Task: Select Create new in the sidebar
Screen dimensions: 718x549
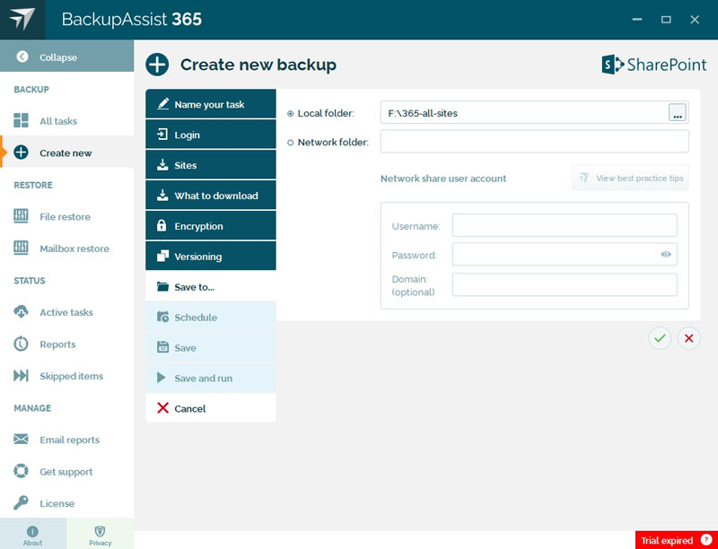Action: [x=66, y=152]
